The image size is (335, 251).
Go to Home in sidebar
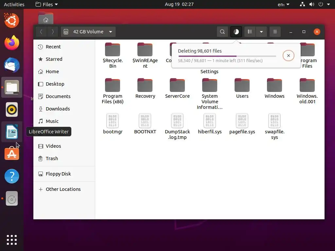point(64,72)
